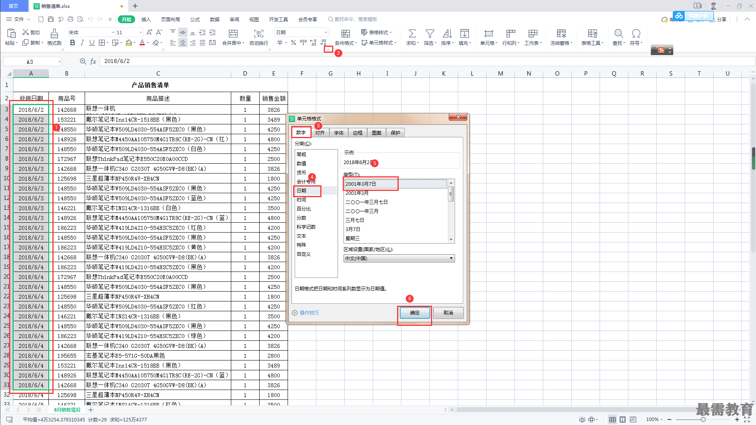Click the Table Tools icon
This screenshot has height=425, width=756.
tap(593, 33)
